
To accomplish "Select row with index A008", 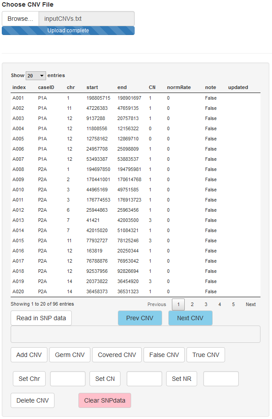I will [136, 169].
